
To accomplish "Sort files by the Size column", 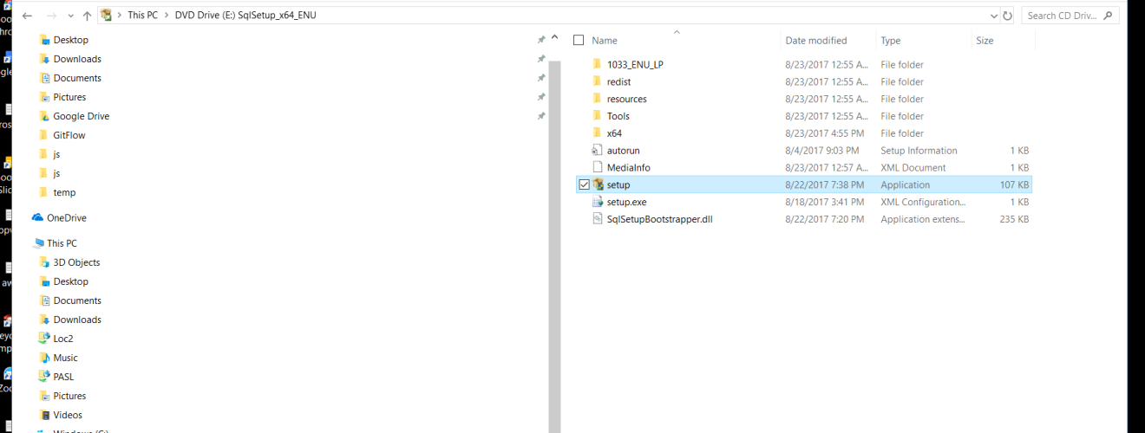I will (985, 41).
